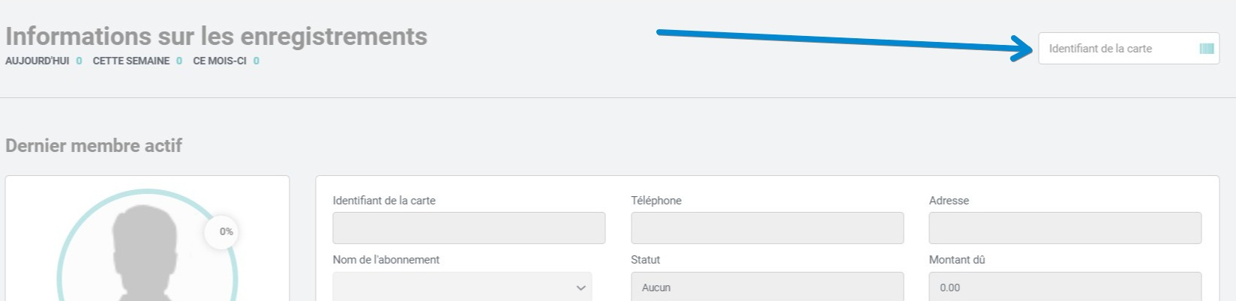Focus the top-right Identifiant de la carte search

click(1129, 49)
